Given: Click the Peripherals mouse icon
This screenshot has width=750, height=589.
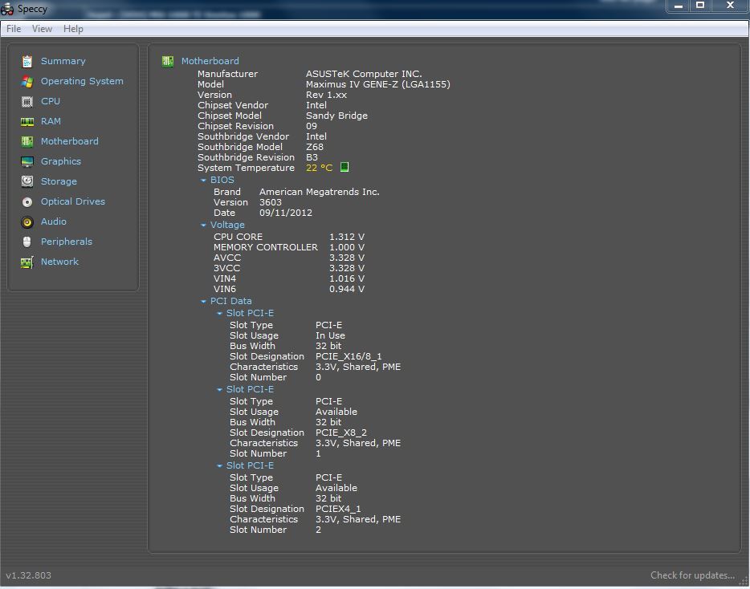Looking at the screenshot, I should tap(27, 242).
